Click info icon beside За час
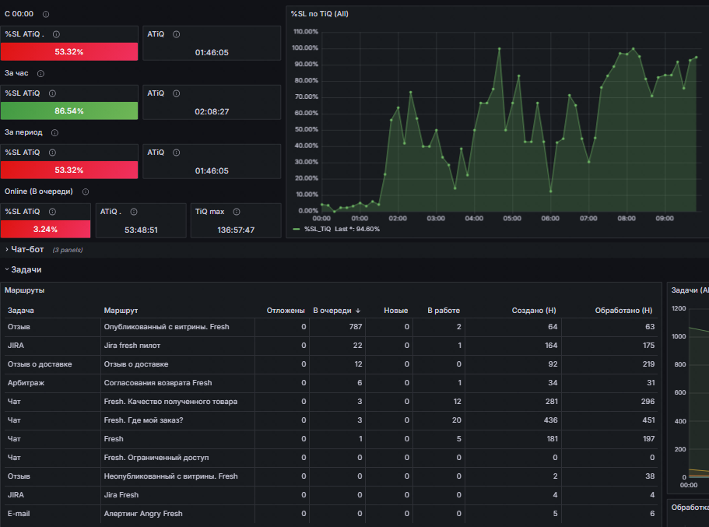 40,73
